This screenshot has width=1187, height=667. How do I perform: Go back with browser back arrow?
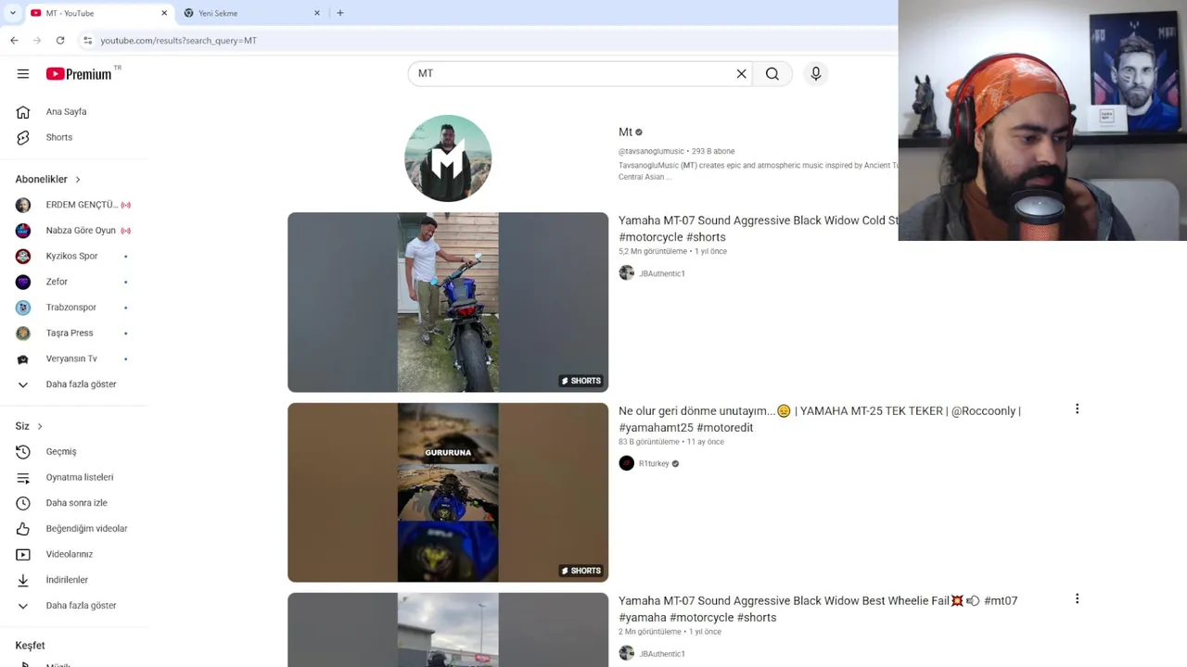click(14, 40)
